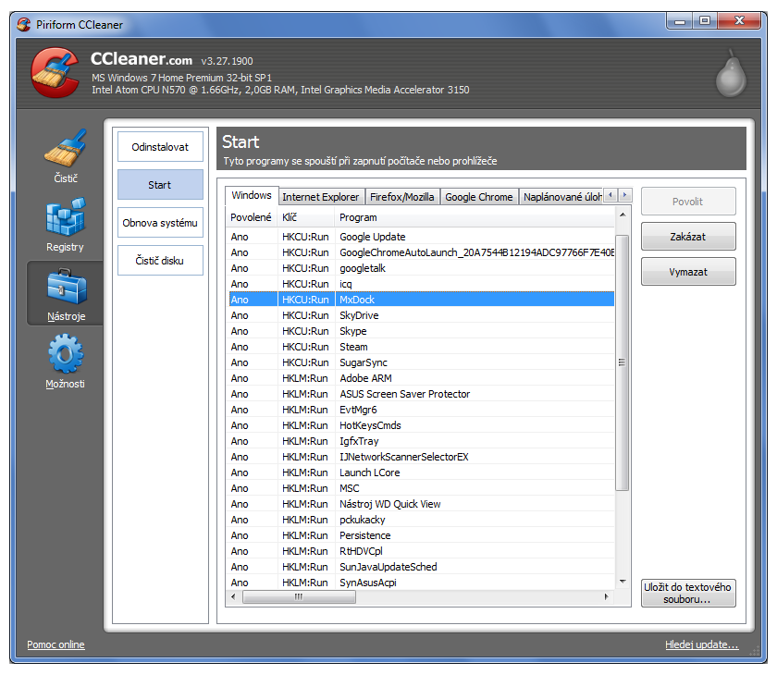Click horizontal scrollbar left arrow
Viewport: 777px width, 675px height.
pos(233,596)
